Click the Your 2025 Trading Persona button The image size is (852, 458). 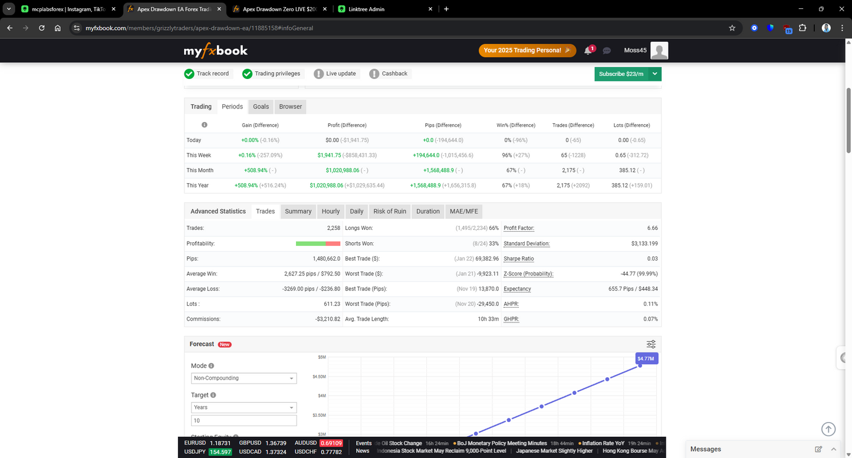527,51
